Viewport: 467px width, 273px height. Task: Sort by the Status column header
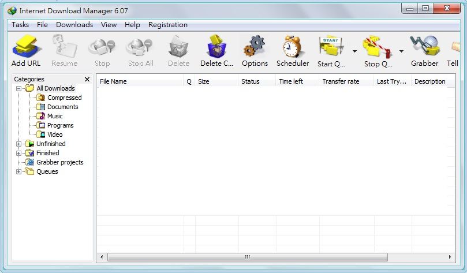257,81
